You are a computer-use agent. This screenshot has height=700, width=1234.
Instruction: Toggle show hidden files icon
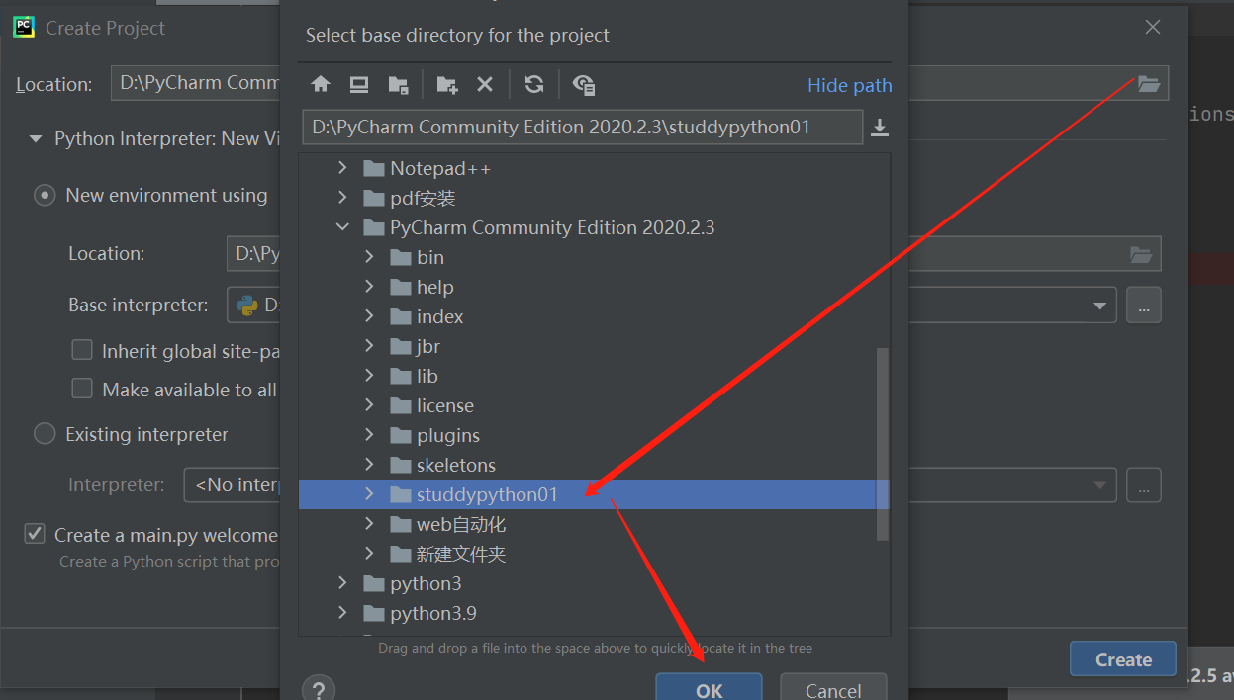click(x=584, y=85)
